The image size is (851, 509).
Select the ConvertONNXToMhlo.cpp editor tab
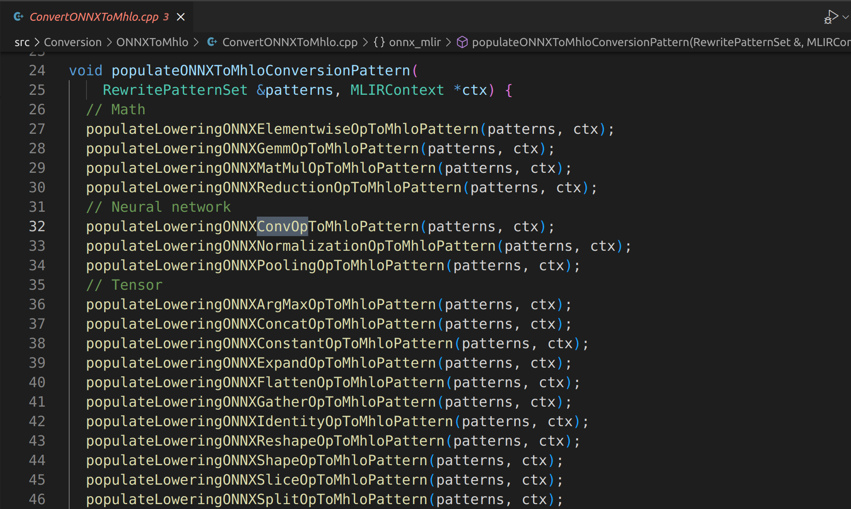pyautogui.click(x=96, y=17)
